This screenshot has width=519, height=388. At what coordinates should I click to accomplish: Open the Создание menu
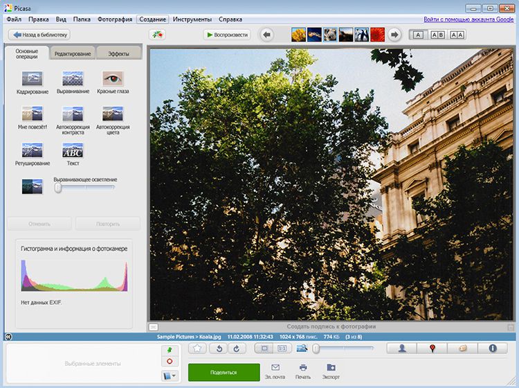click(x=152, y=19)
